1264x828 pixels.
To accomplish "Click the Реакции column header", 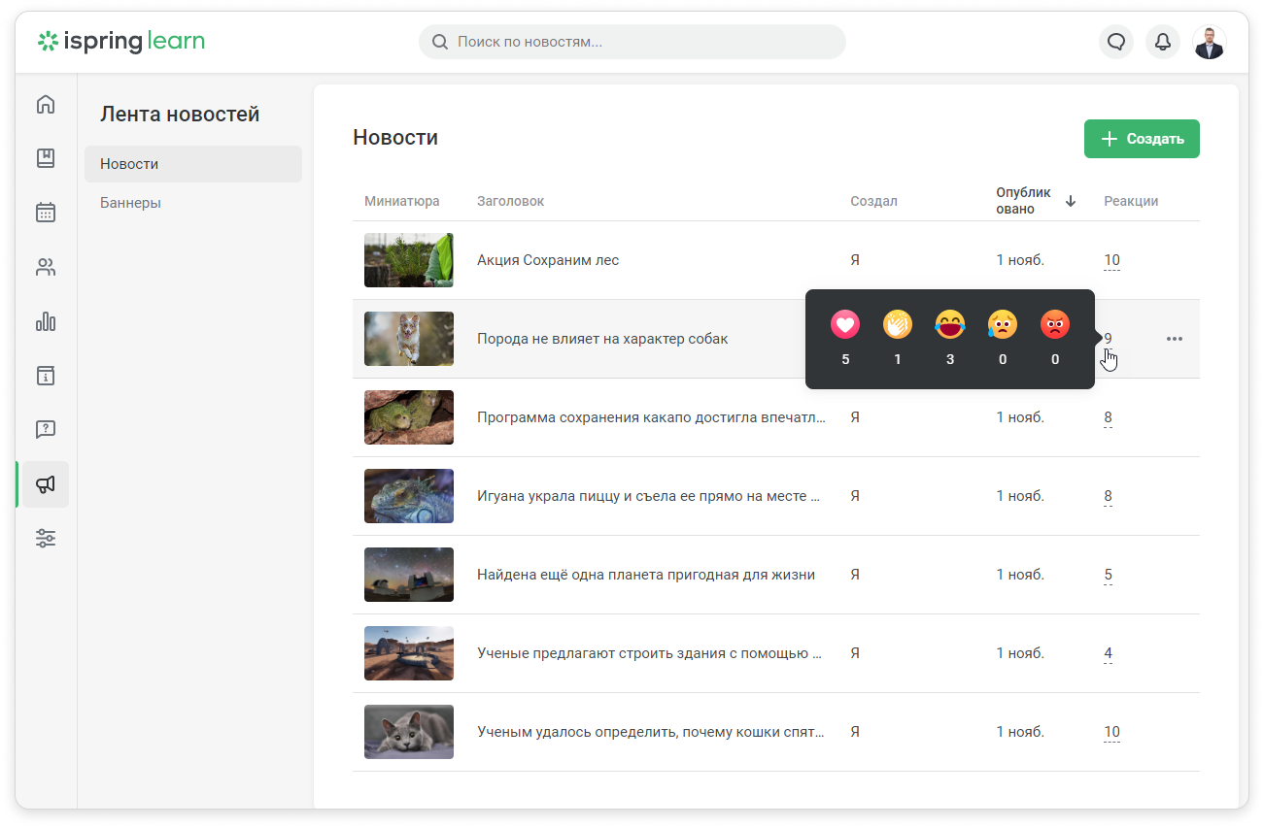I will [x=1131, y=201].
